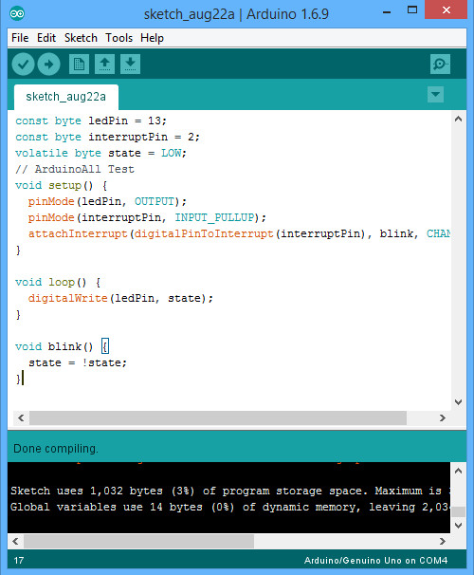This screenshot has height=575, width=474.
Task: Click the Arduino logo in title bar
Action: 17,14
